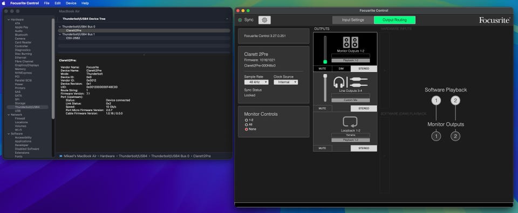Select the 1-2 monitor control radio
This screenshot has width=518, height=213.
[246, 120]
